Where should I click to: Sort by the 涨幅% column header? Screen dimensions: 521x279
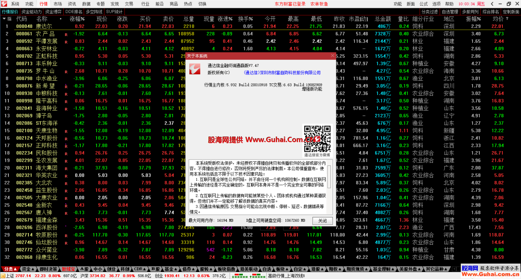coord(77,19)
